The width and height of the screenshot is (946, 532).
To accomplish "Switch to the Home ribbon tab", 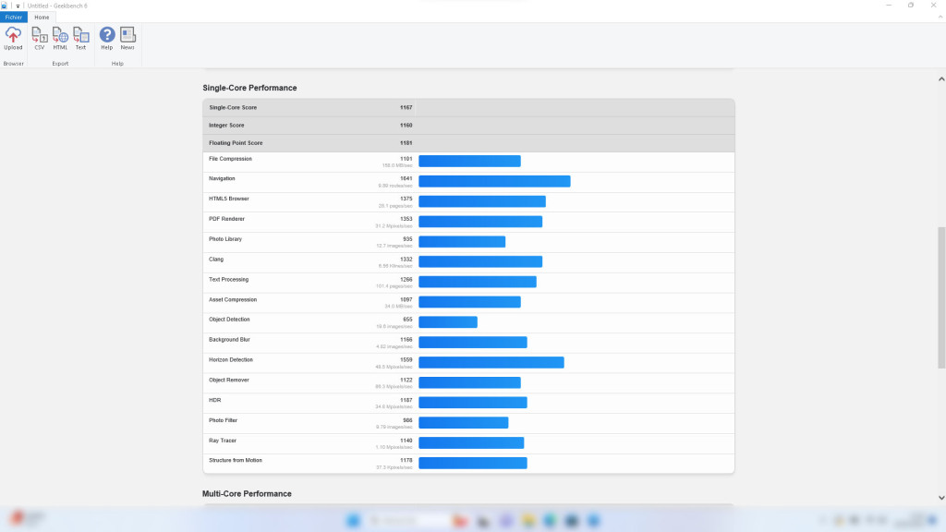I will coord(42,18).
